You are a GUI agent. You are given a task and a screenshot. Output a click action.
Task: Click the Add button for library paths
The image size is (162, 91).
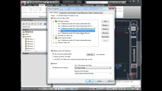(105, 21)
